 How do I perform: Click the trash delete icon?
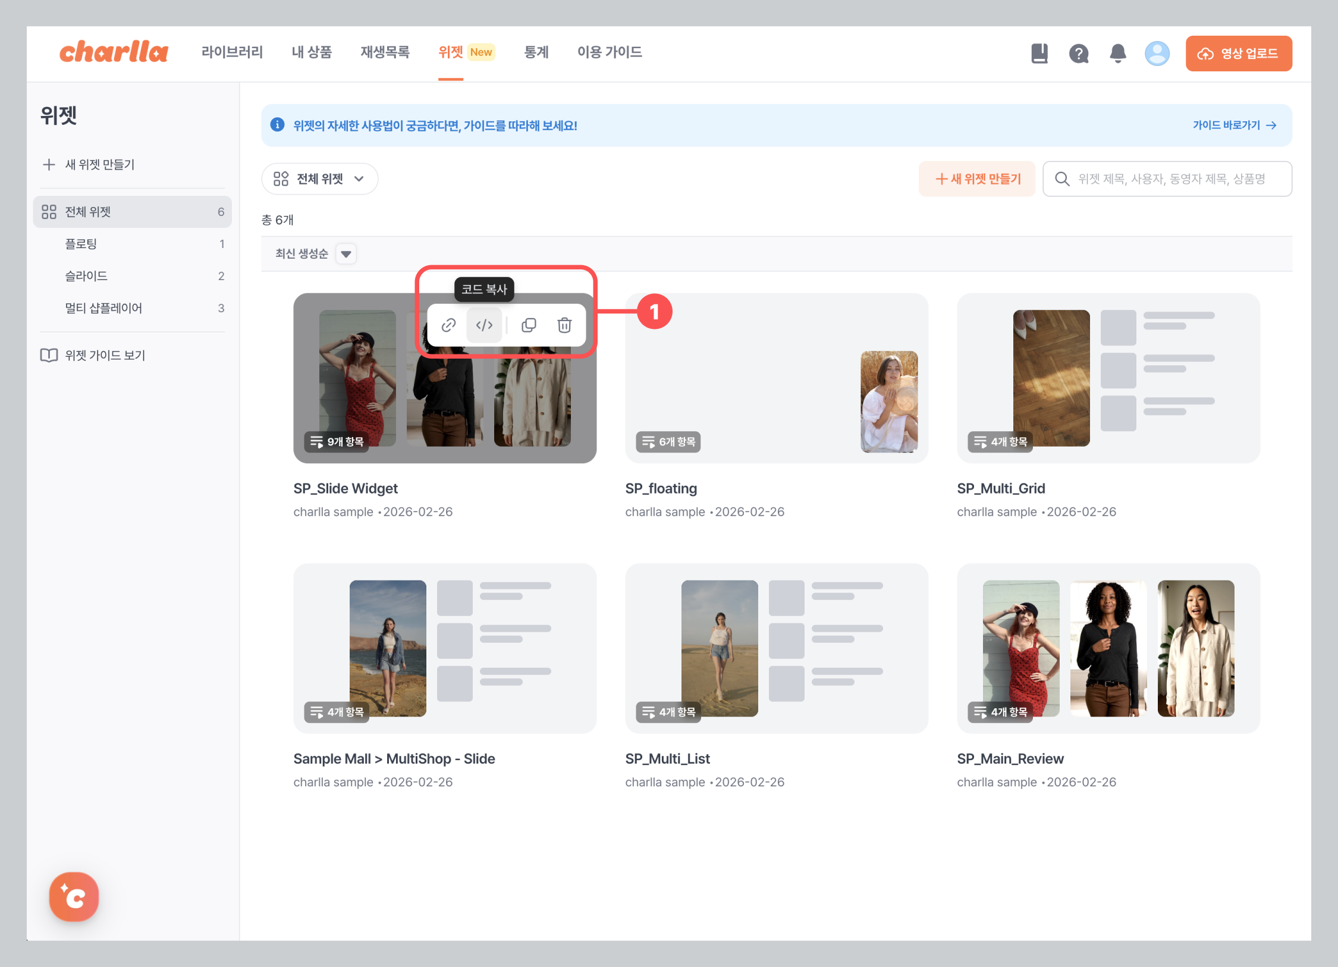564,325
